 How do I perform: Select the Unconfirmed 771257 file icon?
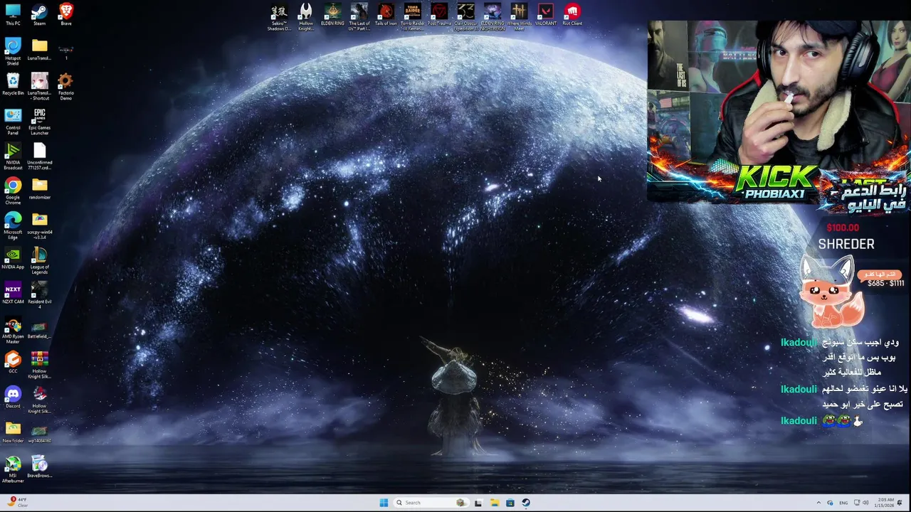click(39, 156)
